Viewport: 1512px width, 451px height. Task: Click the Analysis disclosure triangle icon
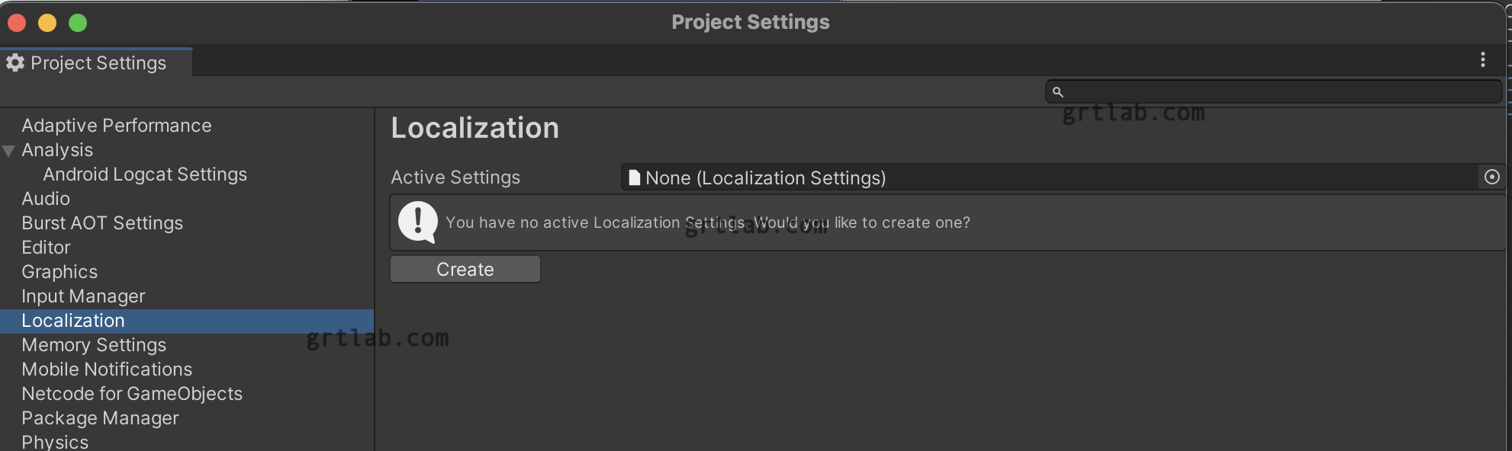pos(9,149)
